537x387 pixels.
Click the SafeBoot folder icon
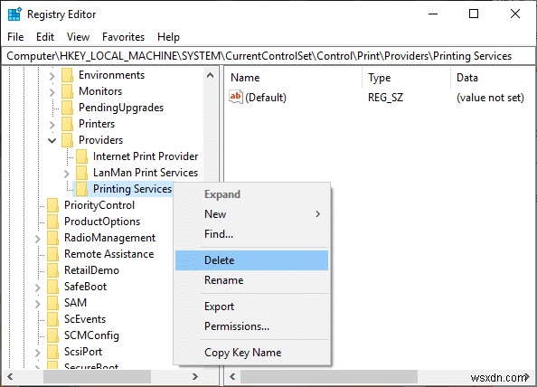[x=52, y=287]
